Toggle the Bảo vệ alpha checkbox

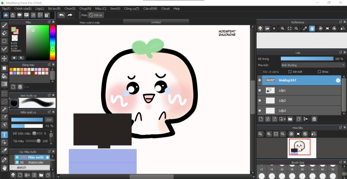click(x=260, y=72)
